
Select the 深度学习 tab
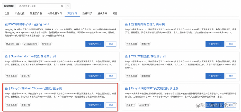coord(72,13)
